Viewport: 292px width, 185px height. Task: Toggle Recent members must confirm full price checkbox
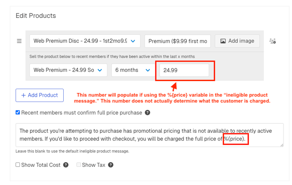click(x=18, y=113)
